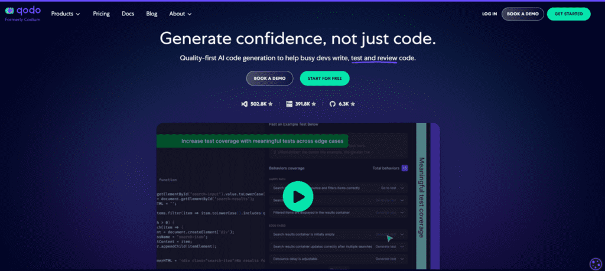The height and width of the screenshot is (271, 605).
Task: Expand the Debounce delay is adjustable row chevron
Action: [x=402, y=259]
